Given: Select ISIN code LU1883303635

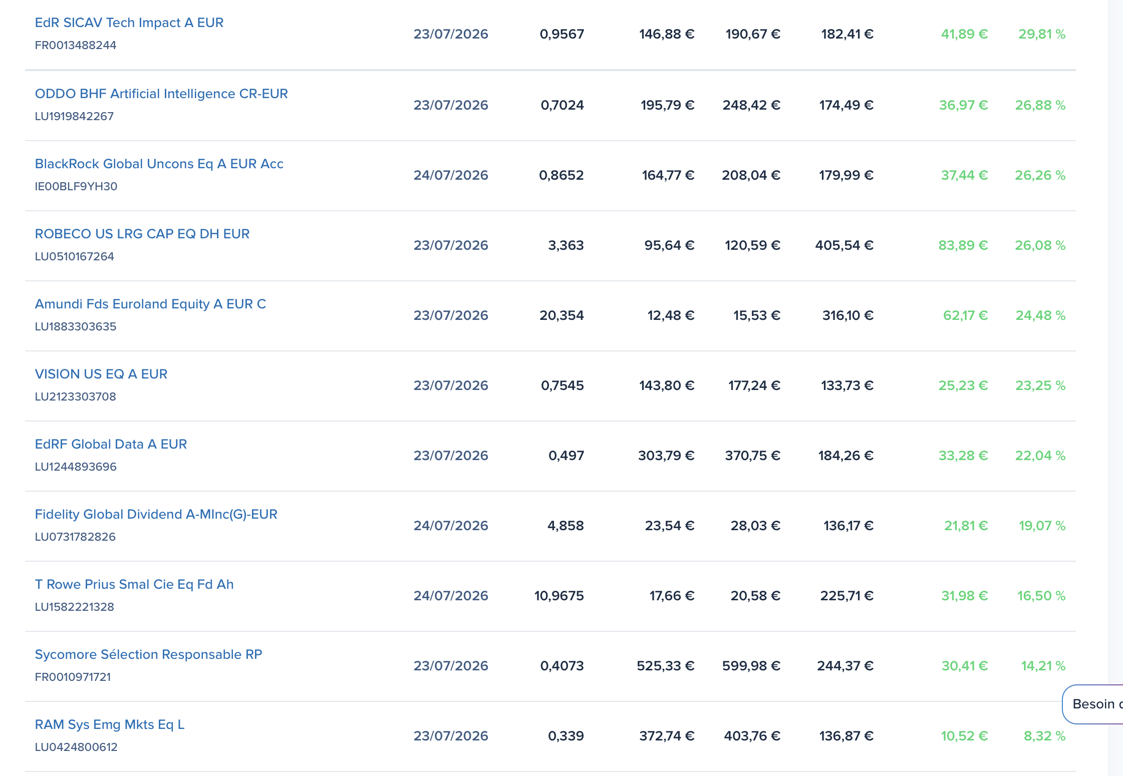Looking at the screenshot, I should tap(76, 326).
